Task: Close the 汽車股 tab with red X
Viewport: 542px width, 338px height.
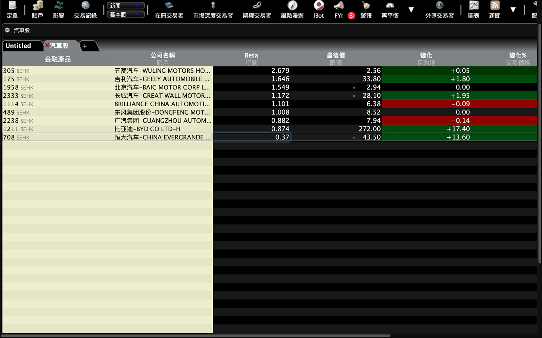Action: click(47, 45)
